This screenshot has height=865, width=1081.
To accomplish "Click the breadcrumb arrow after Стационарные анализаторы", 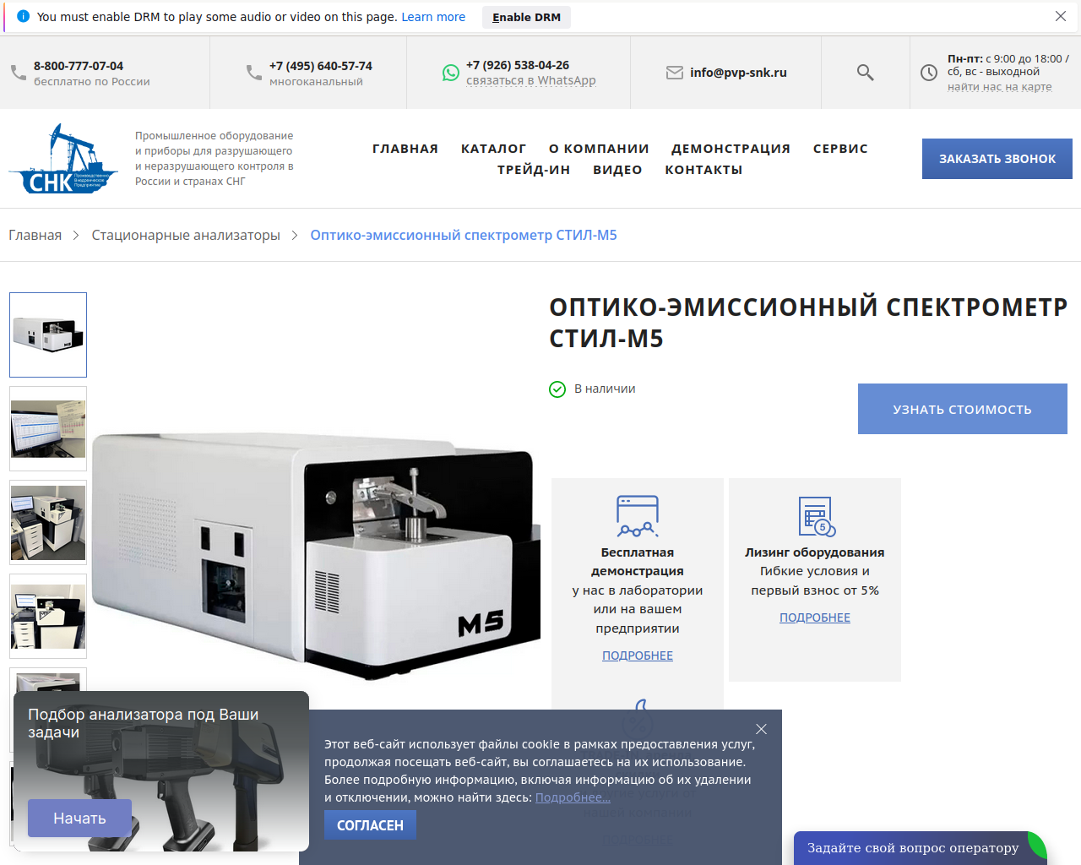I will click(x=294, y=235).
